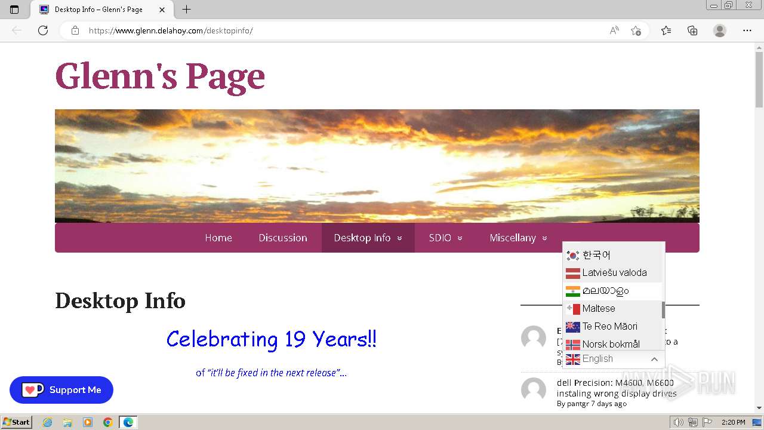The width and height of the screenshot is (764, 430).
Task: Choose Malayalam language with India flag
Action: tap(612, 291)
